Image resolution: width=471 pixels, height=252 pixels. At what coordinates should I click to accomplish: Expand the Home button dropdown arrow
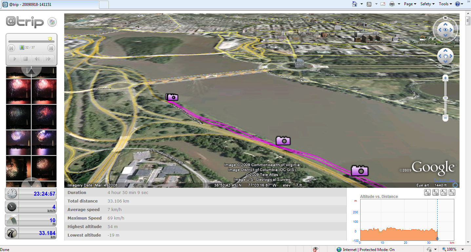(362, 4)
